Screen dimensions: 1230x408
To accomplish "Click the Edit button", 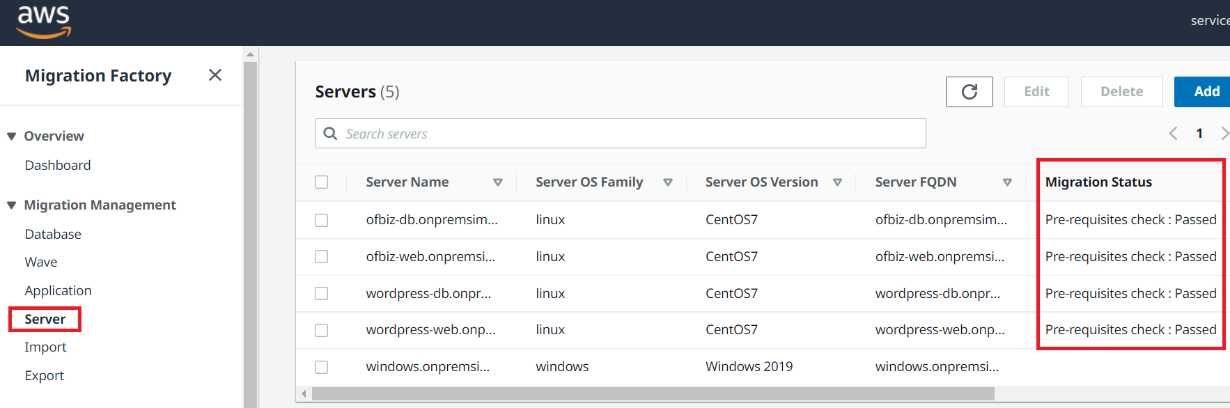I will coord(1036,92).
